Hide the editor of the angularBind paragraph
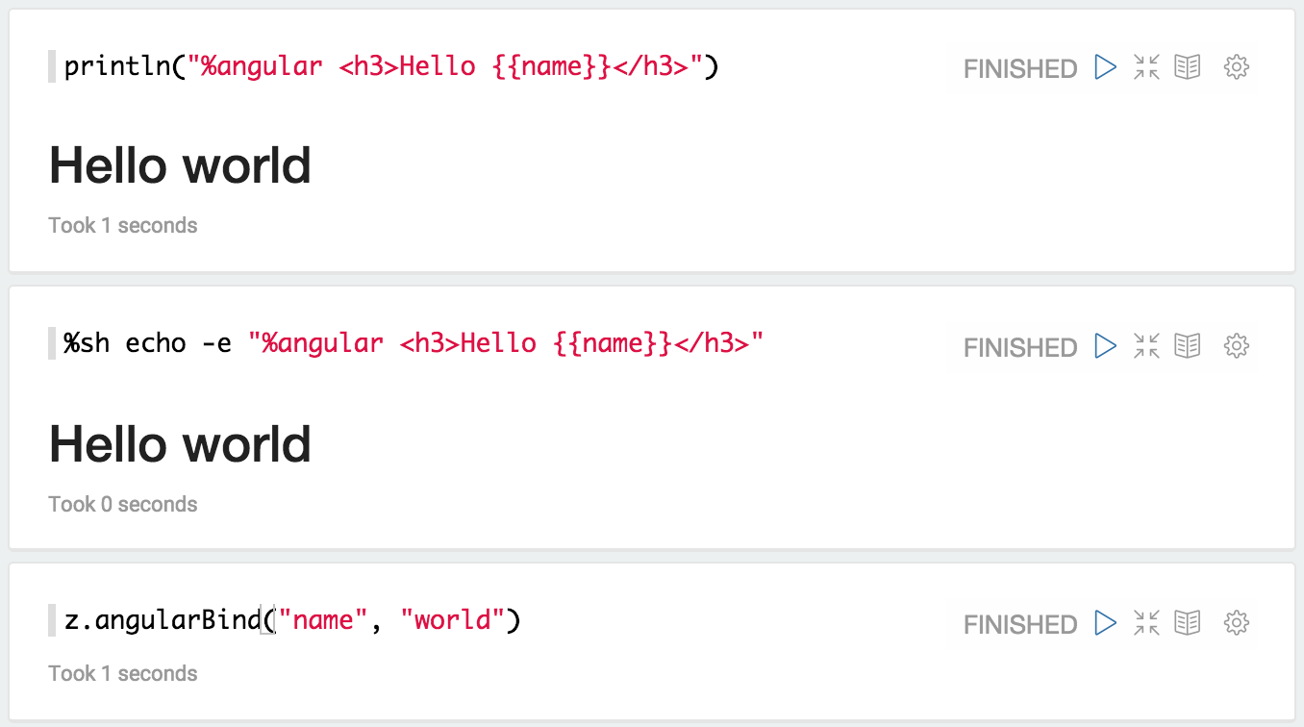The width and height of the screenshot is (1304, 727). click(1146, 623)
